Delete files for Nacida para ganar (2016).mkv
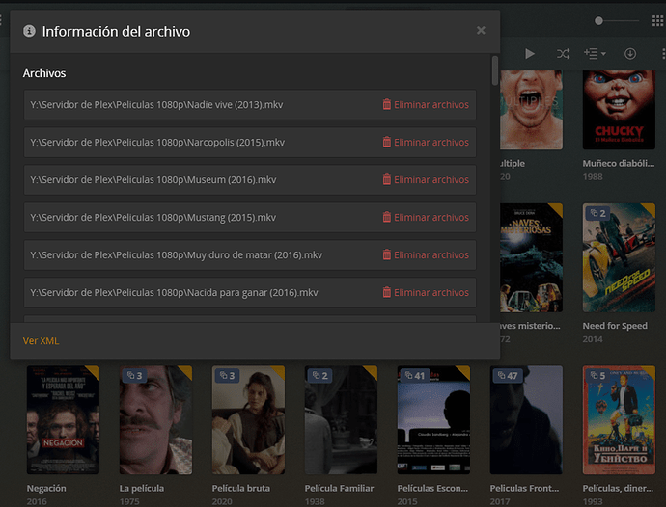 point(426,293)
